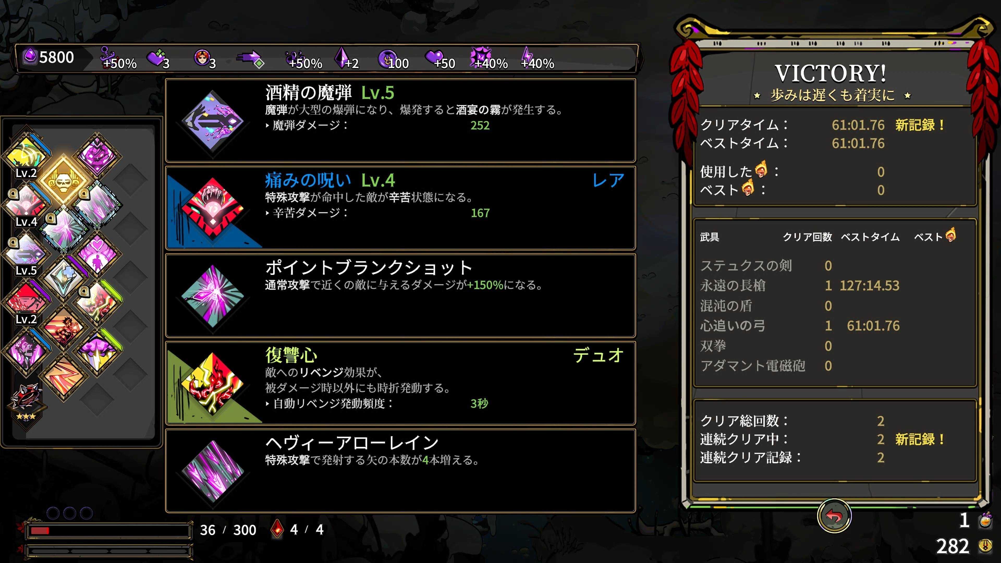Click the 永遠の長槍 weapon record row
1001x563 pixels.
pos(835,286)
